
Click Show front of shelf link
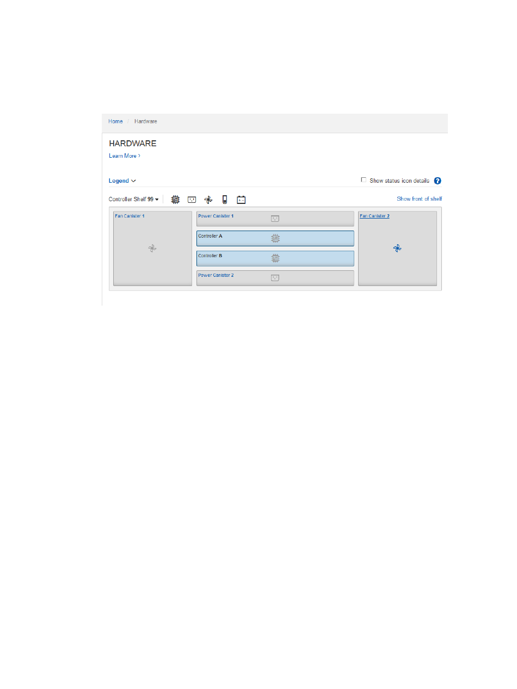(419, 199)
